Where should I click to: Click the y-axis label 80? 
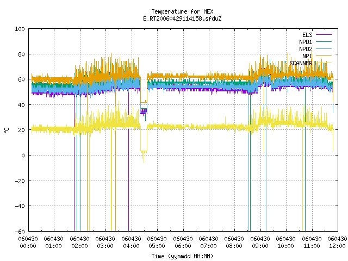point(21,54)
